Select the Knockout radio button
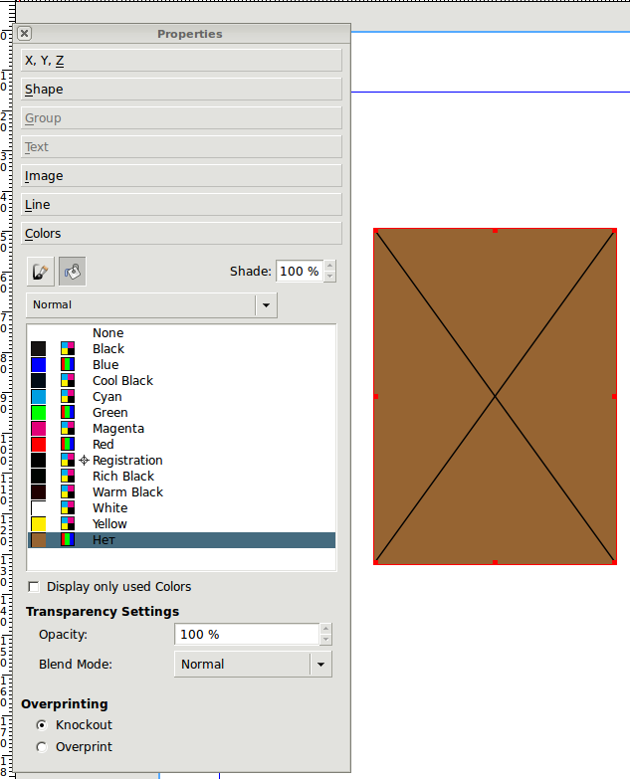This screenshot has height=779, width=630. click(x=42, y=725)
